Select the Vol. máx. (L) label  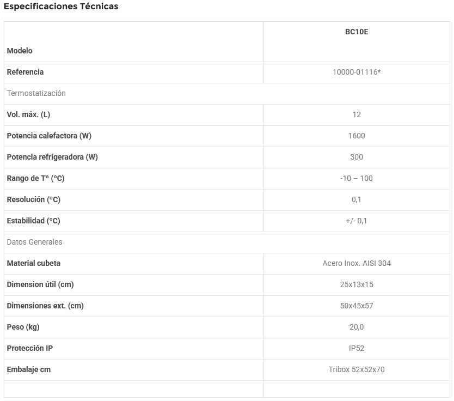coord(28,114)
